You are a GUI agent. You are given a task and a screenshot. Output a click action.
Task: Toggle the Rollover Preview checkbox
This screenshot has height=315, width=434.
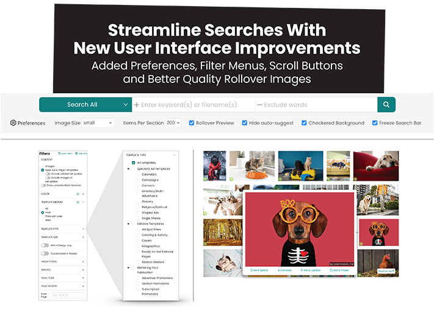point(192,123)
